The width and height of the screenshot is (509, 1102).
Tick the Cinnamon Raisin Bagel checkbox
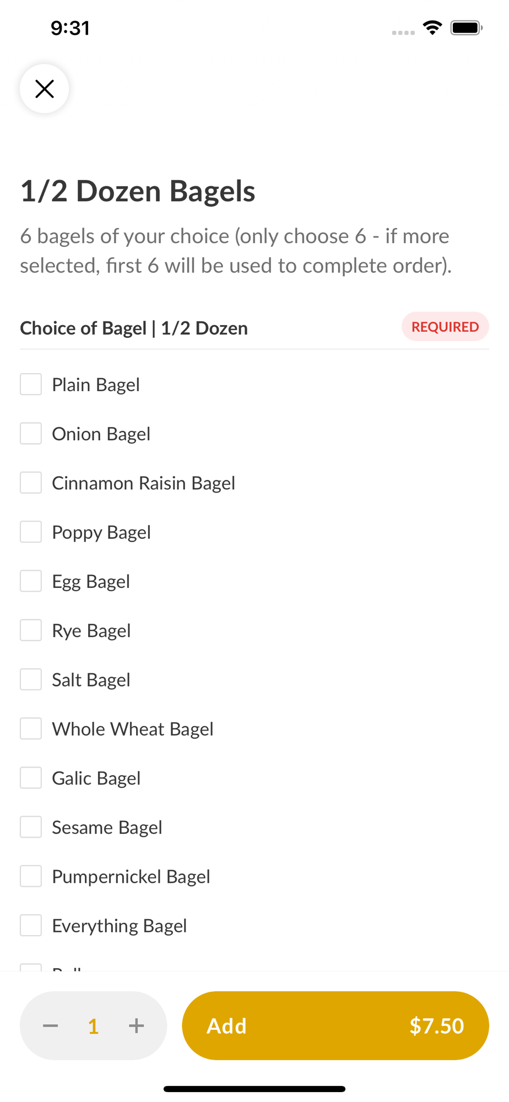[x=31, y=483]
